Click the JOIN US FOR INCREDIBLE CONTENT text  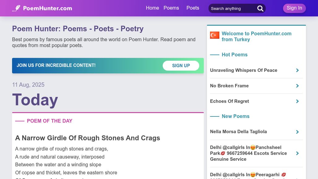(x=56, y=65)
